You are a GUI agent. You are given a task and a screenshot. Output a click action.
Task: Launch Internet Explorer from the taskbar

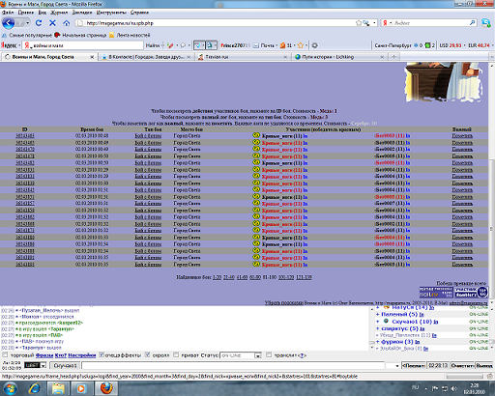(x=35, y=388)
